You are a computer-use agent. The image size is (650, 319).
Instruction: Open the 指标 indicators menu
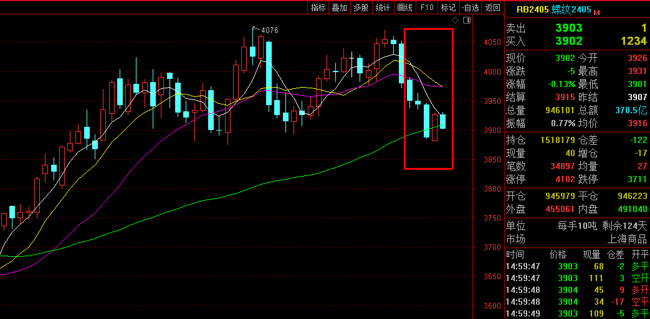point(318,7)
